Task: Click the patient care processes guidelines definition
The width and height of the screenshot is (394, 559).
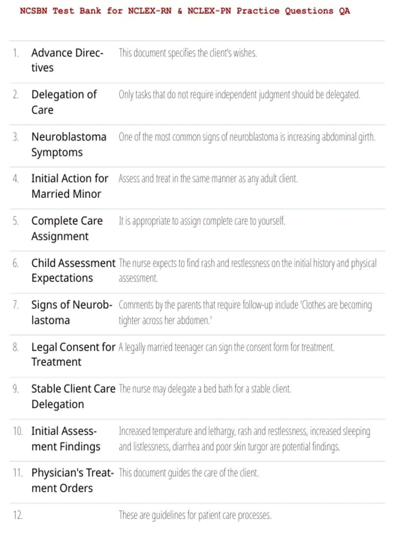Action: coord(195,515)
